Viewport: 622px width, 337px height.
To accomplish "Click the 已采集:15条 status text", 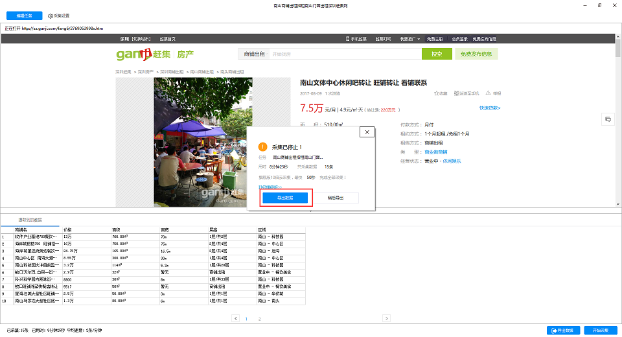I will click(18, 331).
